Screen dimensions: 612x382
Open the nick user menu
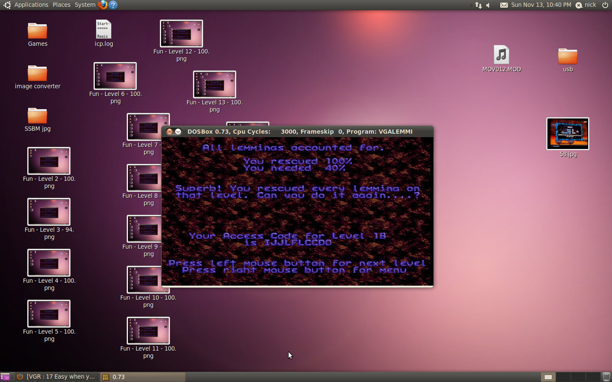[x=586, y=5]
